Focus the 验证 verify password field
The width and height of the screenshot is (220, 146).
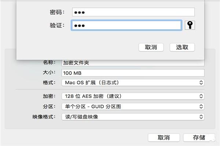126,25
